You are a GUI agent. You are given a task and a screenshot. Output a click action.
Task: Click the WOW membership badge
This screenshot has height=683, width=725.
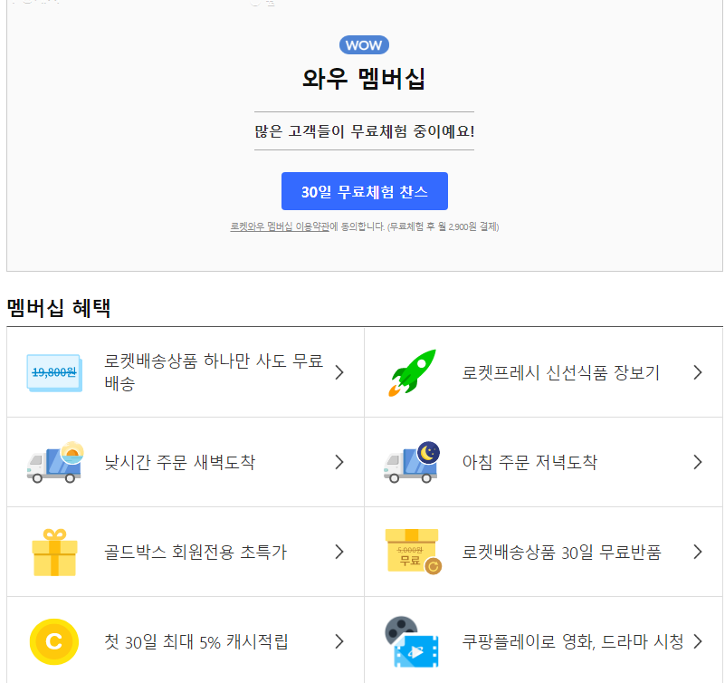364,45
